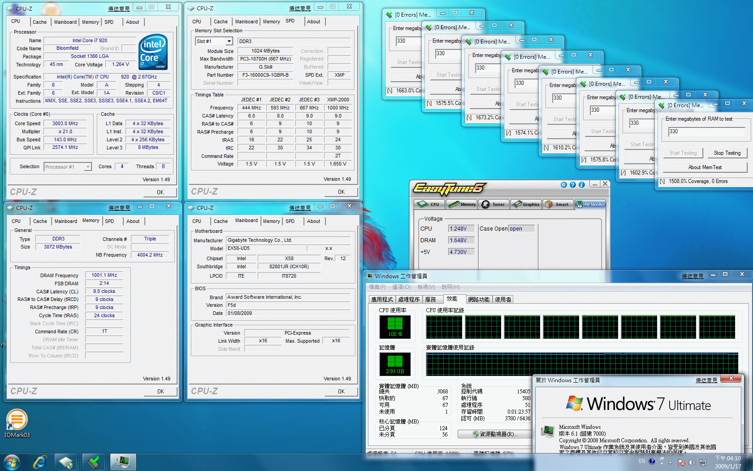753x471 pixels.
Task: Open Cache tab in CPU-Z Processor window
Action: click(39, 22)
